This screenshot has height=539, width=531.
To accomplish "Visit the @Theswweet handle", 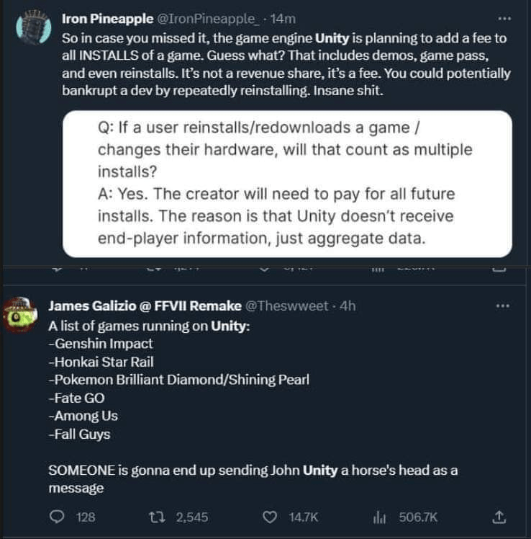I will (x=288, y=306).
